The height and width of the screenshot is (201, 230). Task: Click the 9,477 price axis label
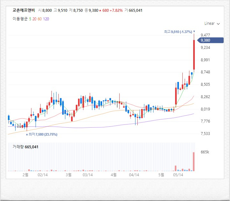205,35
